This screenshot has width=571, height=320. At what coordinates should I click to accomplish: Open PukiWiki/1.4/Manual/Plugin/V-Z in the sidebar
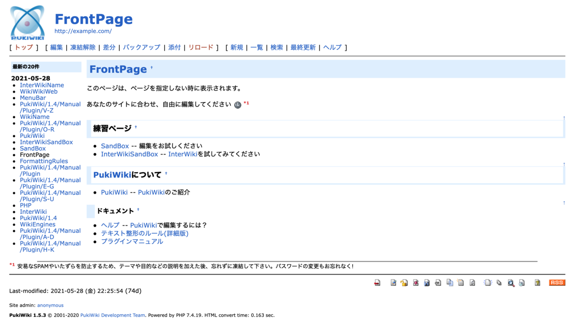pos(50,107)
